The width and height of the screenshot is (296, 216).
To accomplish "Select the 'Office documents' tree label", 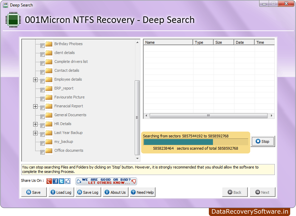I will pos(69,150).
